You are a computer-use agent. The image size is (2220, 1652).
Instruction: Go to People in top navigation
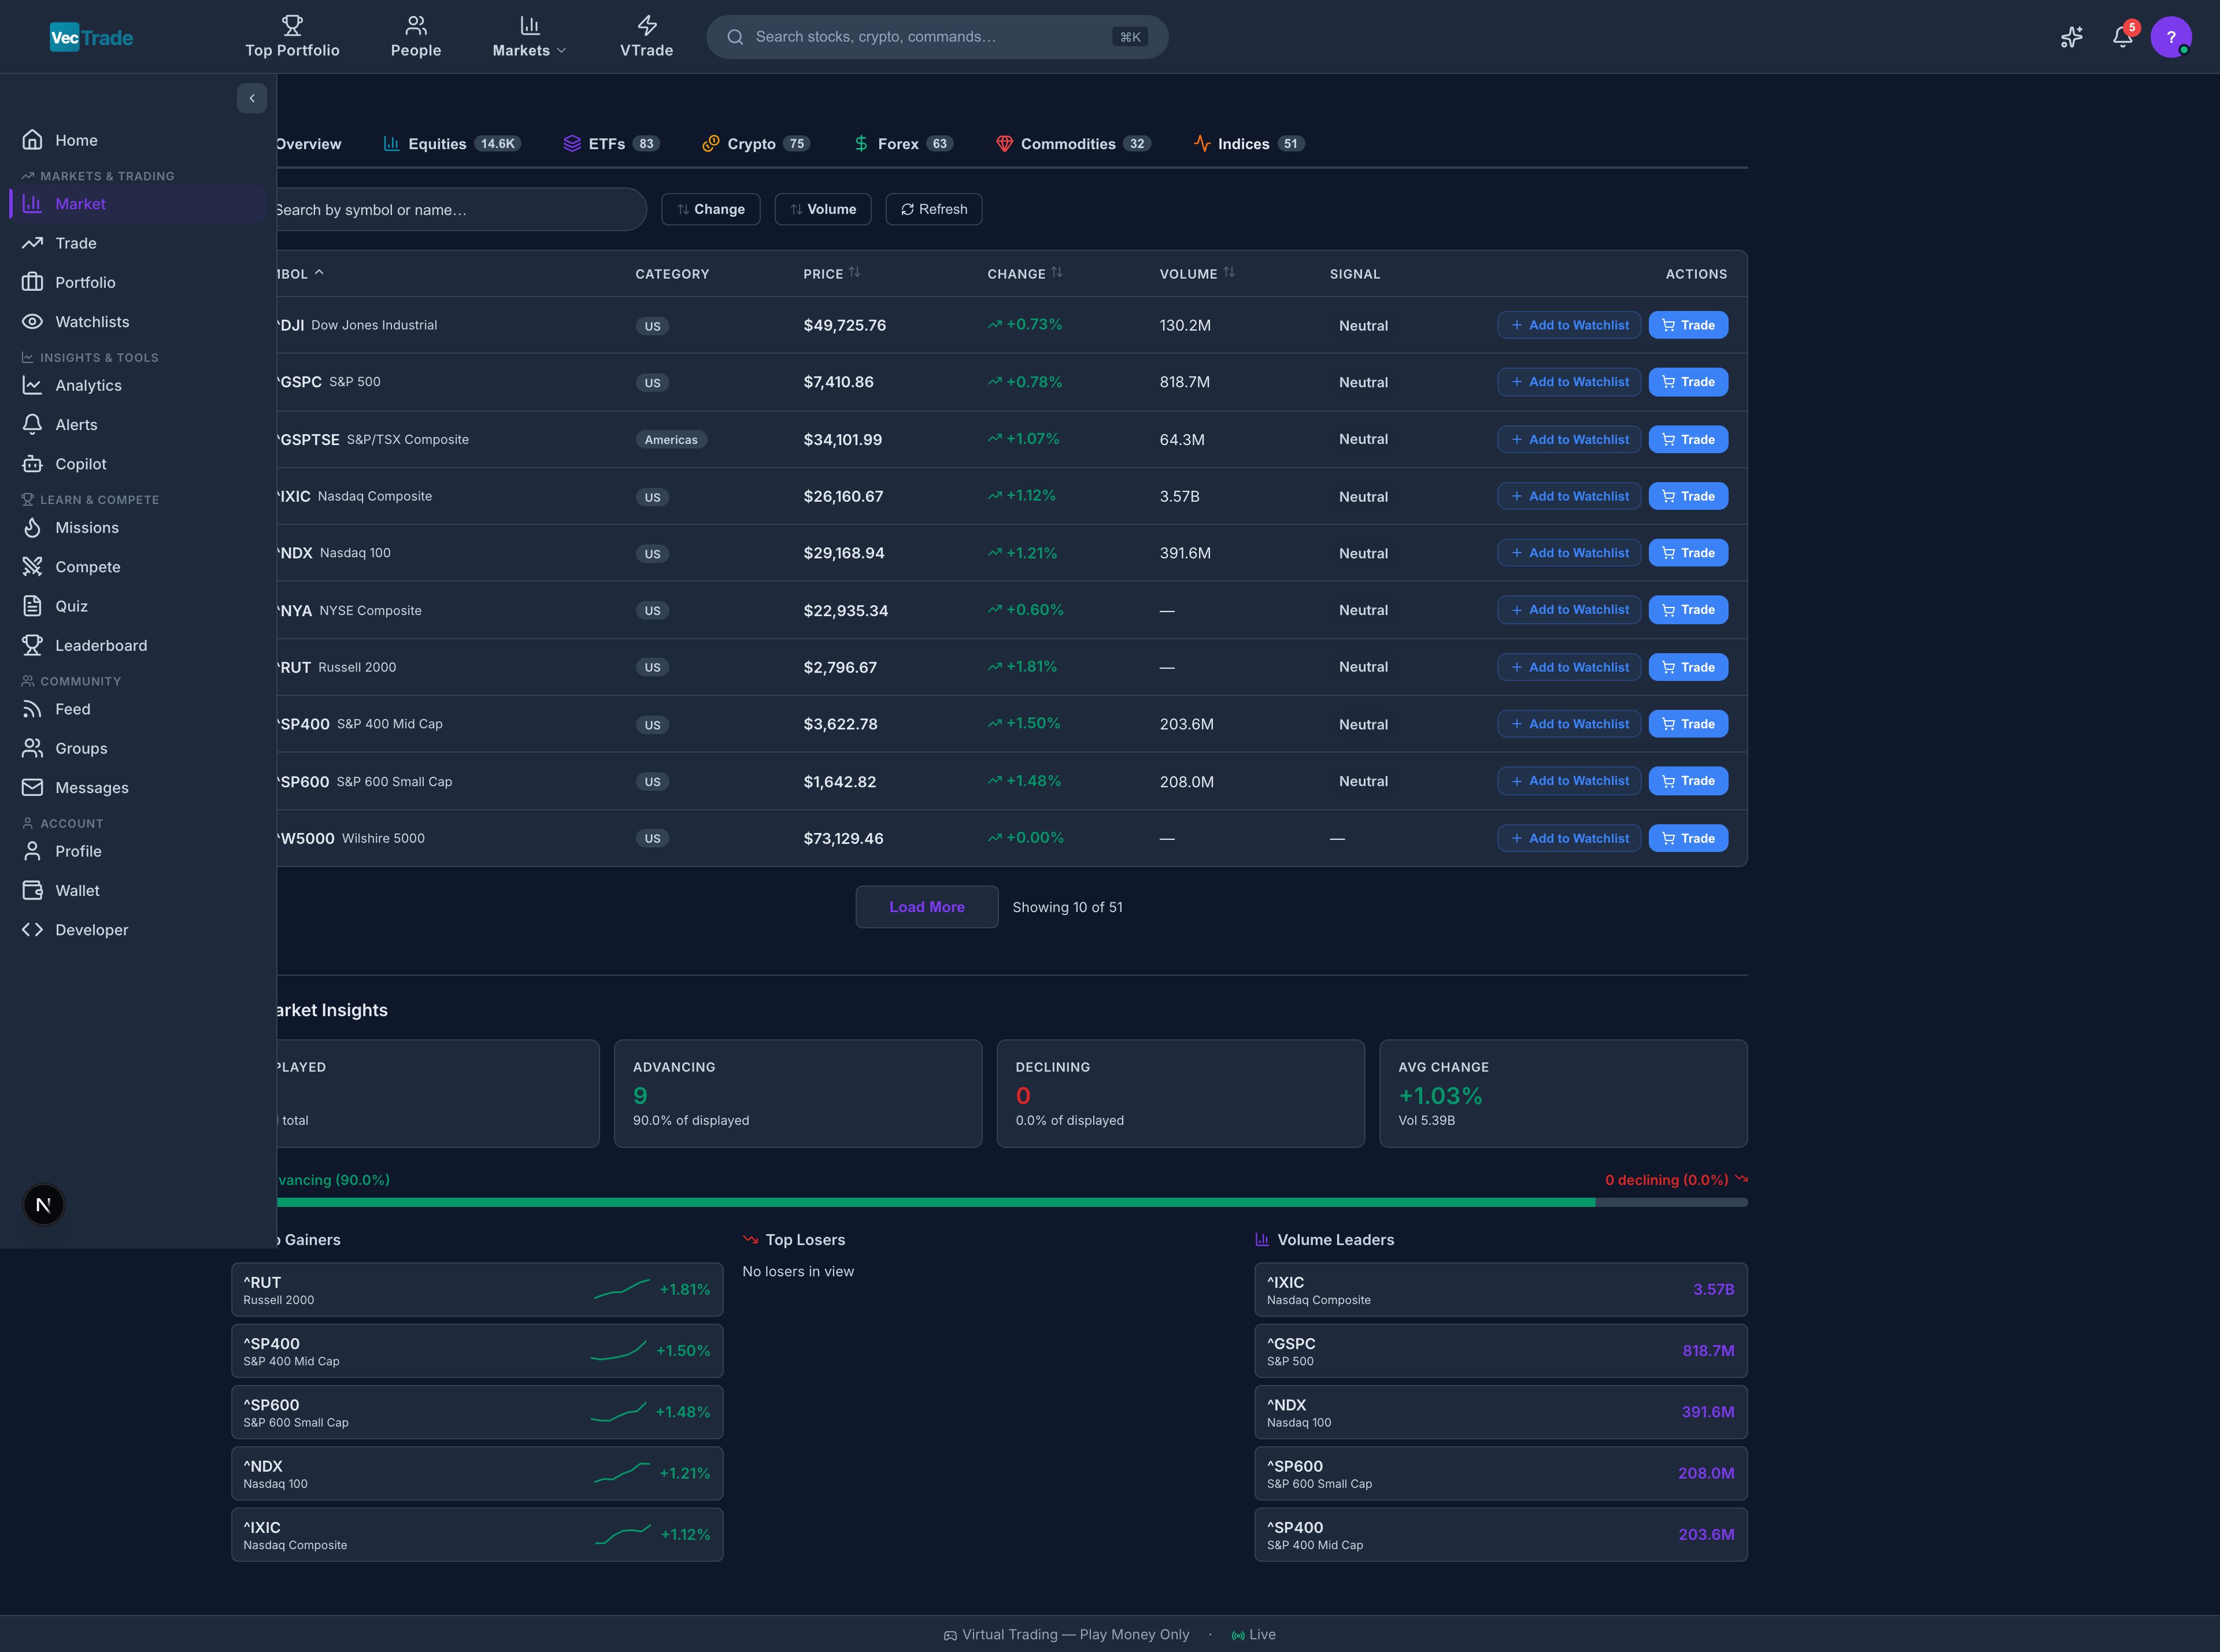416,37
